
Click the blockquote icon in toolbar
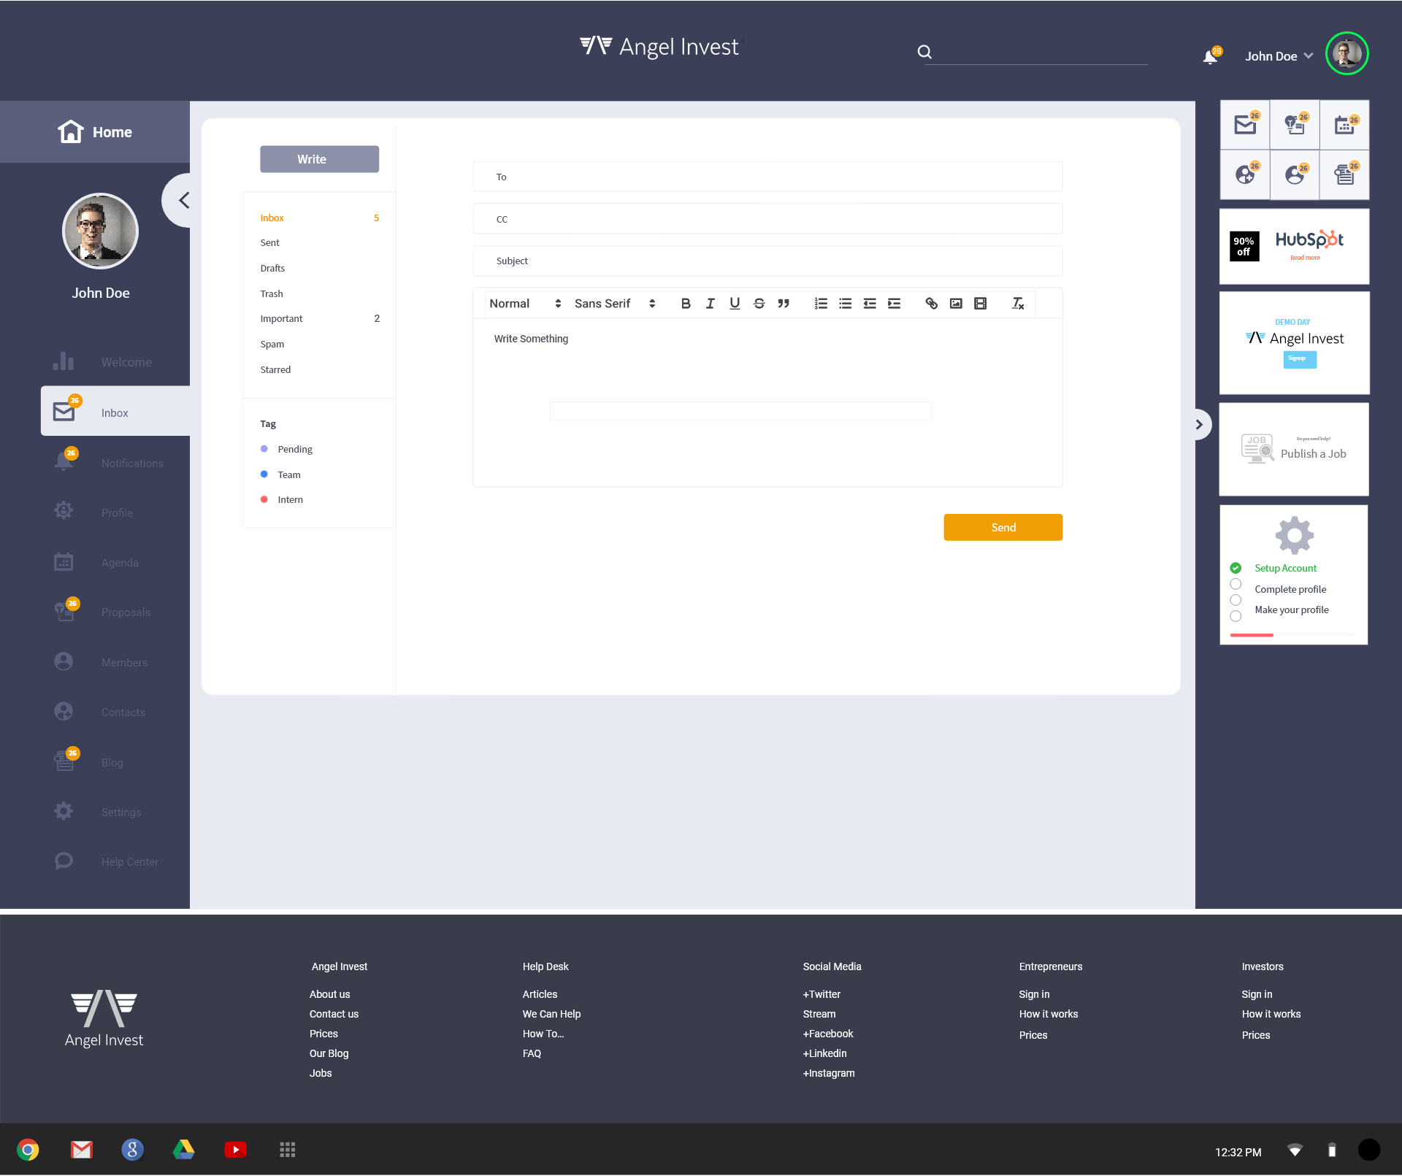(x=784, y=304)
